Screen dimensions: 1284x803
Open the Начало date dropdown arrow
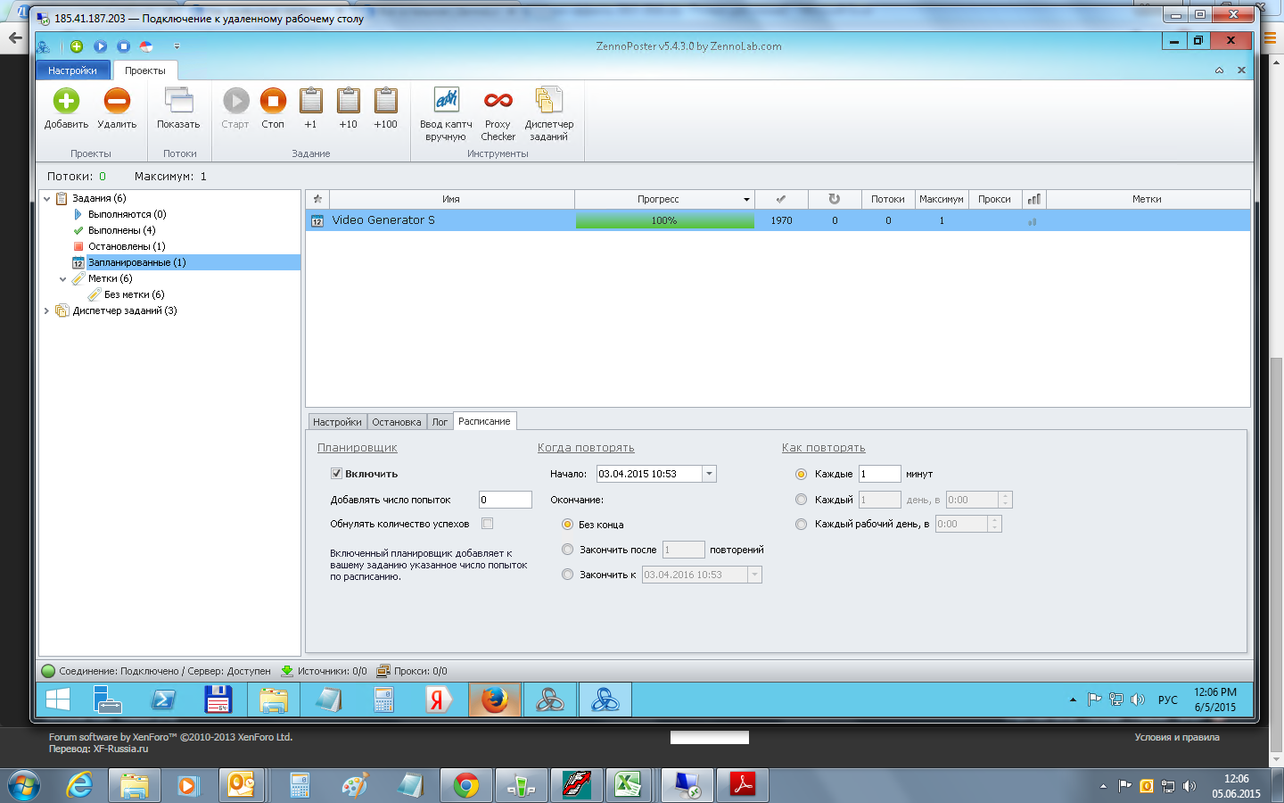coord(709,474)
